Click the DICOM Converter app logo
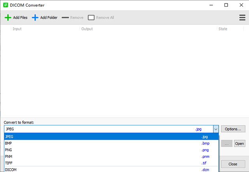249x172 pixels. click(5, 5)
